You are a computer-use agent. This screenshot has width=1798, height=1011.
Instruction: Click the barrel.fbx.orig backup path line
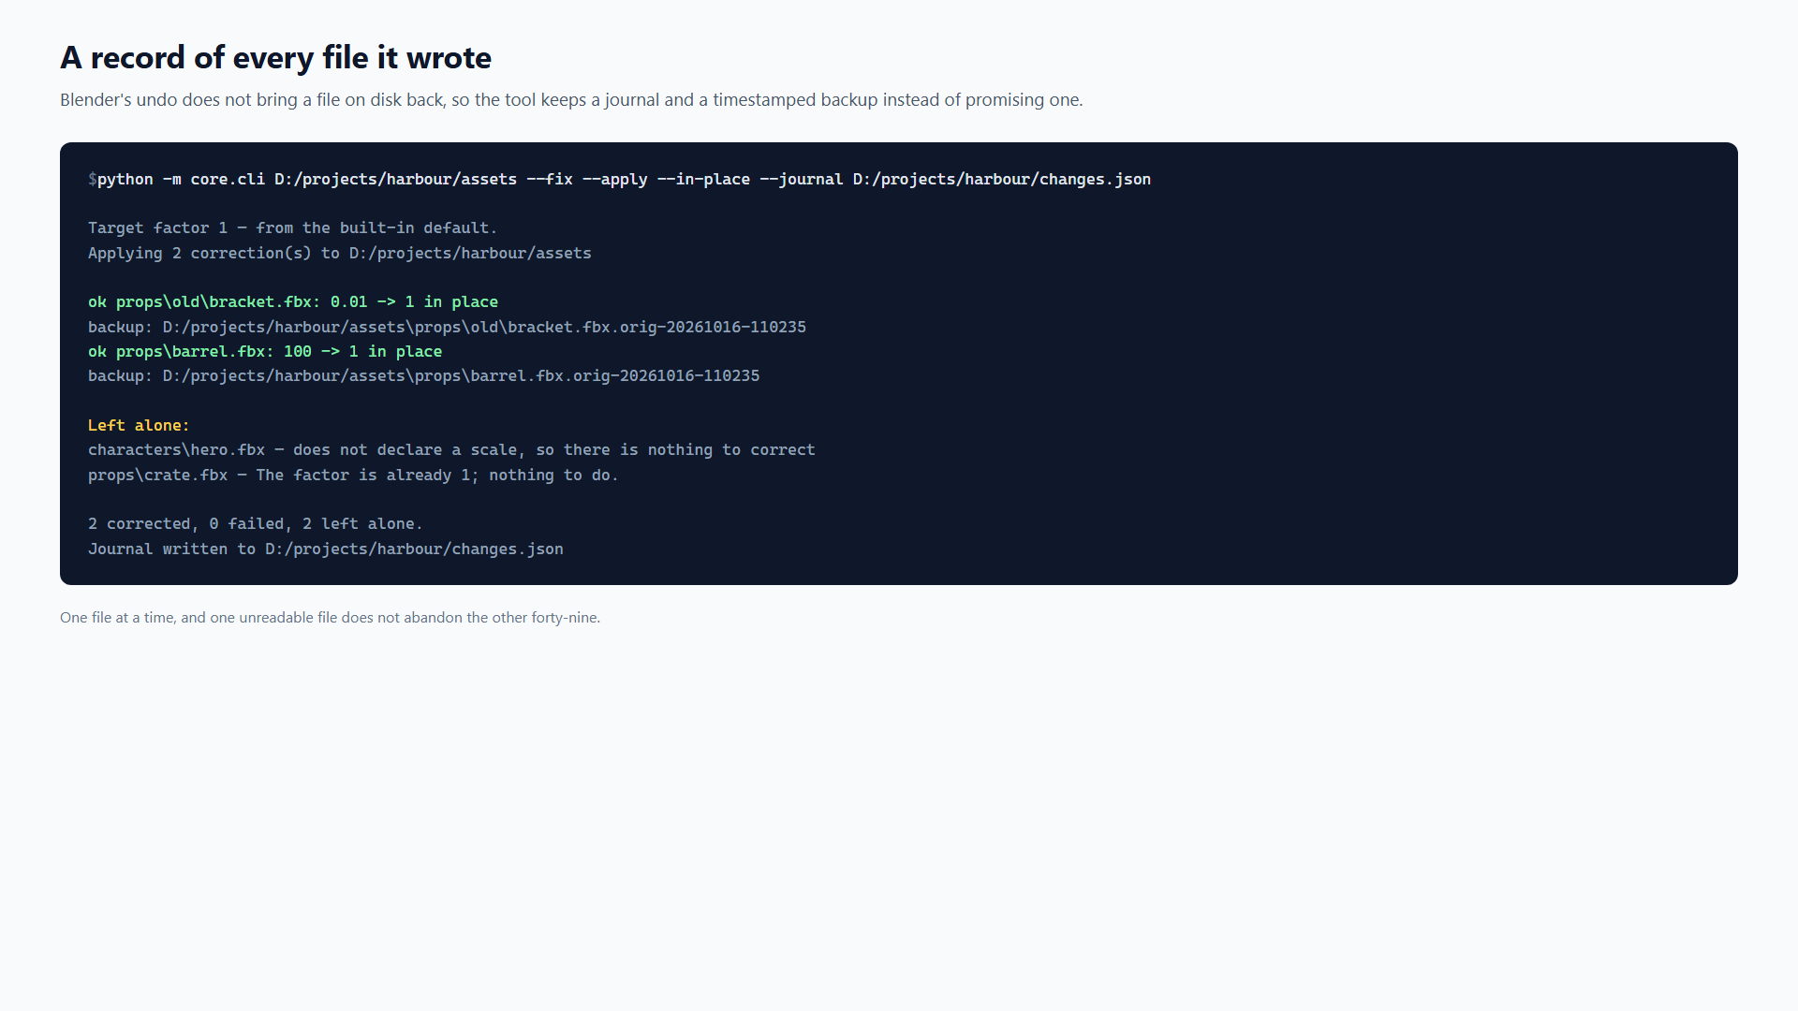click(x=423, y=376)
